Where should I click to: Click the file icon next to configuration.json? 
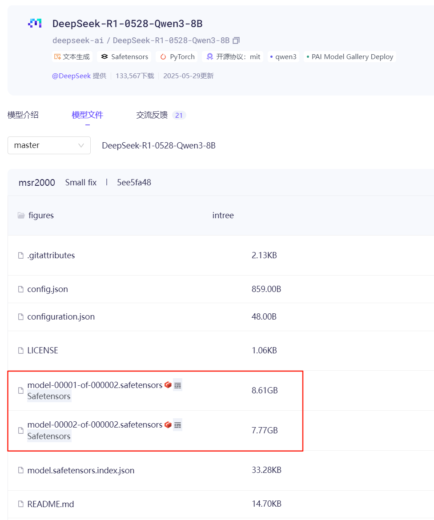20,317
